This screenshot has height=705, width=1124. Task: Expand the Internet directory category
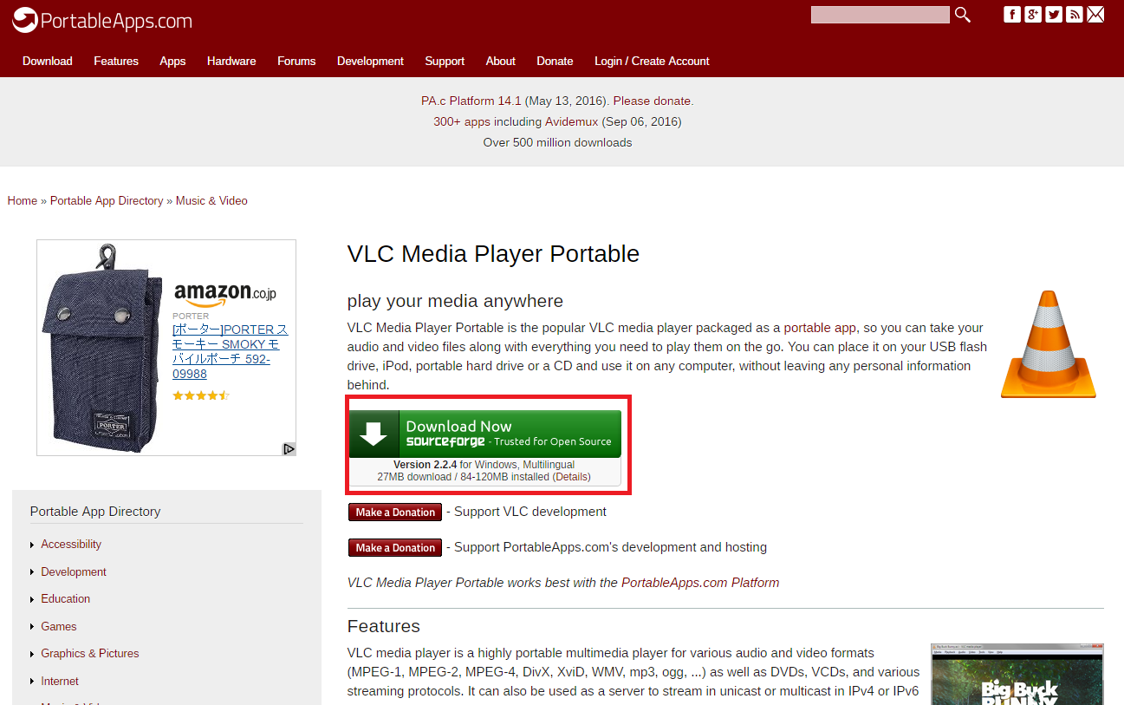60,681
